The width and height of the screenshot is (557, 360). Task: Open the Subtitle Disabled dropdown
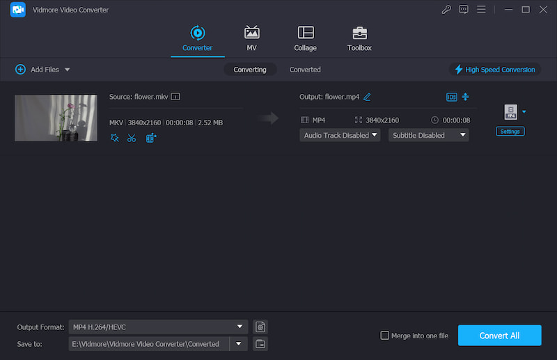point(428,135)
